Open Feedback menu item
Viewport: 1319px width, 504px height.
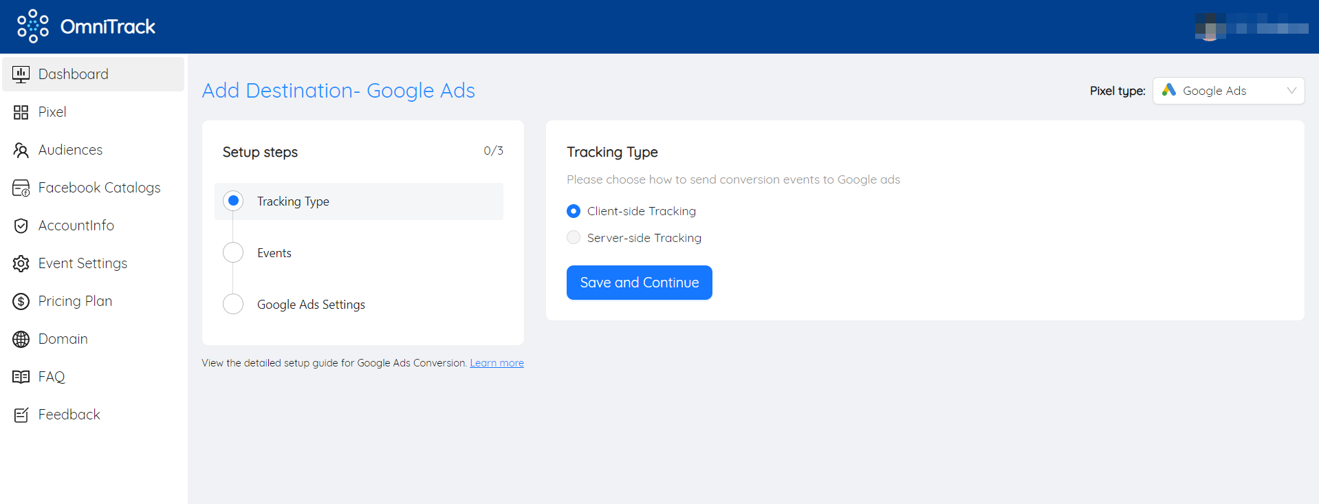tap(94, 415)
